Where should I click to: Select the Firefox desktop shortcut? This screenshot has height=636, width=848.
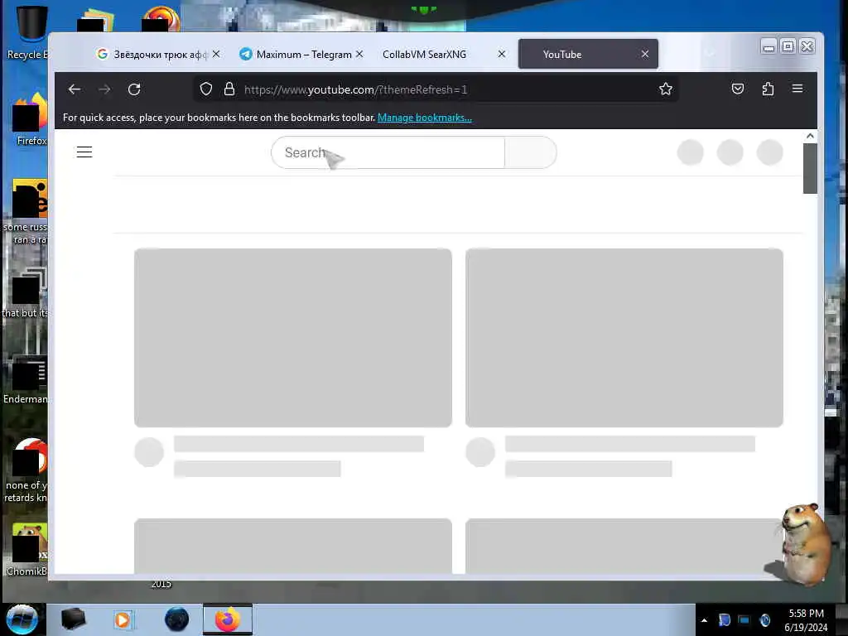[x=30, y=119]
